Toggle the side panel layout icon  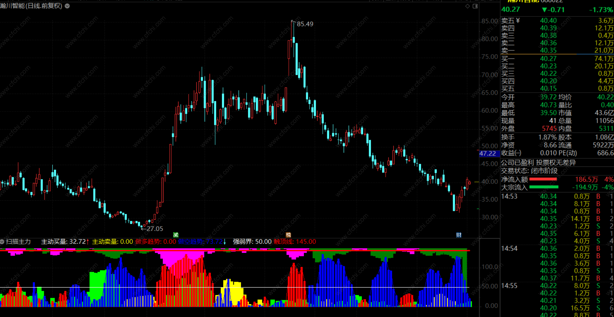tap(475, 6)
